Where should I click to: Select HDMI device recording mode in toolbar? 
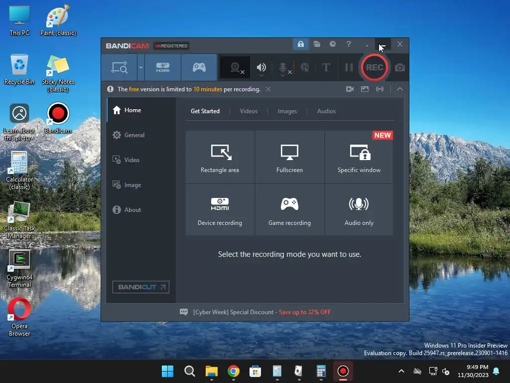click(x=163, y=67)
